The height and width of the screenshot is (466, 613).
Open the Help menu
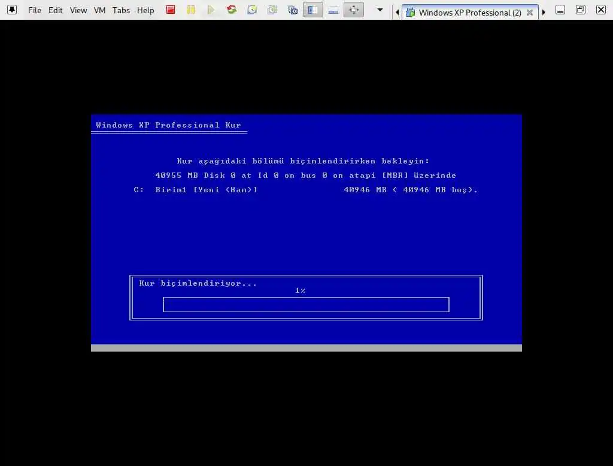[x=145, y=10]
